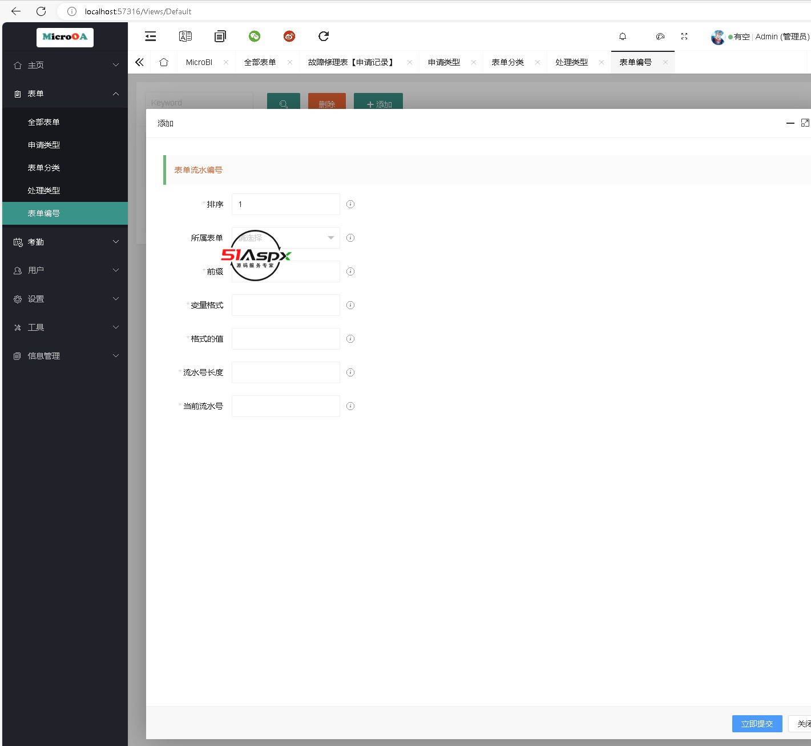
Task: Maximize the 添加 dialog
Action: click(805, 123)
